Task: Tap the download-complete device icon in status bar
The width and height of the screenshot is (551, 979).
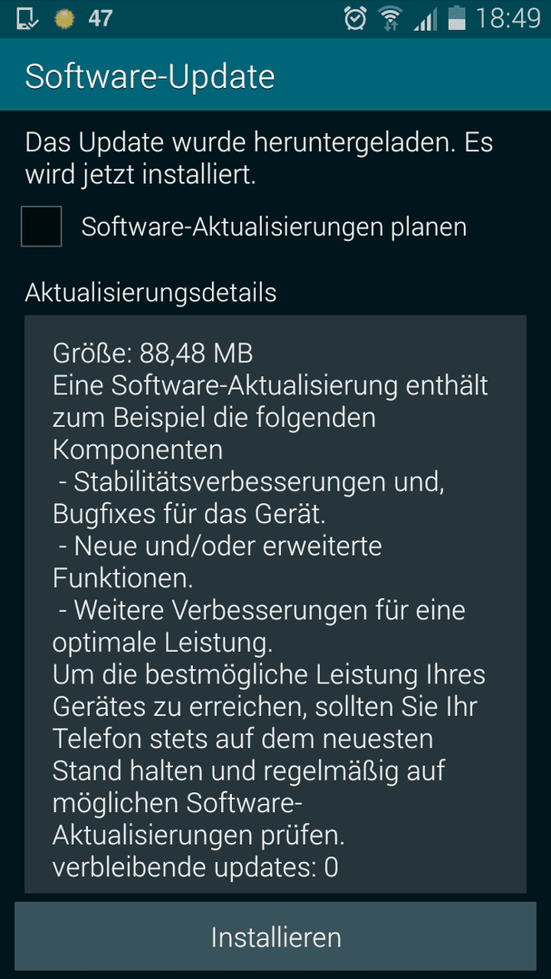Action: 25,19
